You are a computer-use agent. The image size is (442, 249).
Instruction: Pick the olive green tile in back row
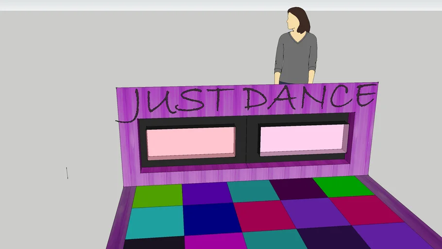[158, 196]
